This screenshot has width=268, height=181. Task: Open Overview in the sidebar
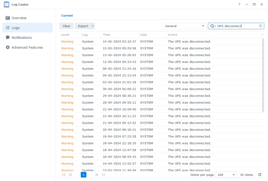[19, 18]
